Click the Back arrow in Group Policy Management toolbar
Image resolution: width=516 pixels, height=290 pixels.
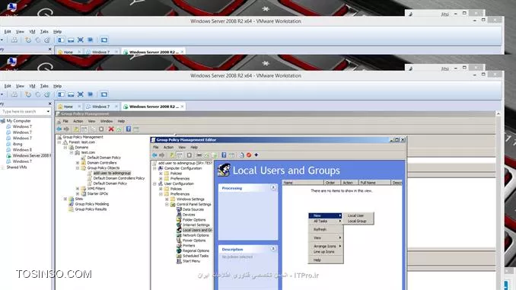tap(59, 129)
